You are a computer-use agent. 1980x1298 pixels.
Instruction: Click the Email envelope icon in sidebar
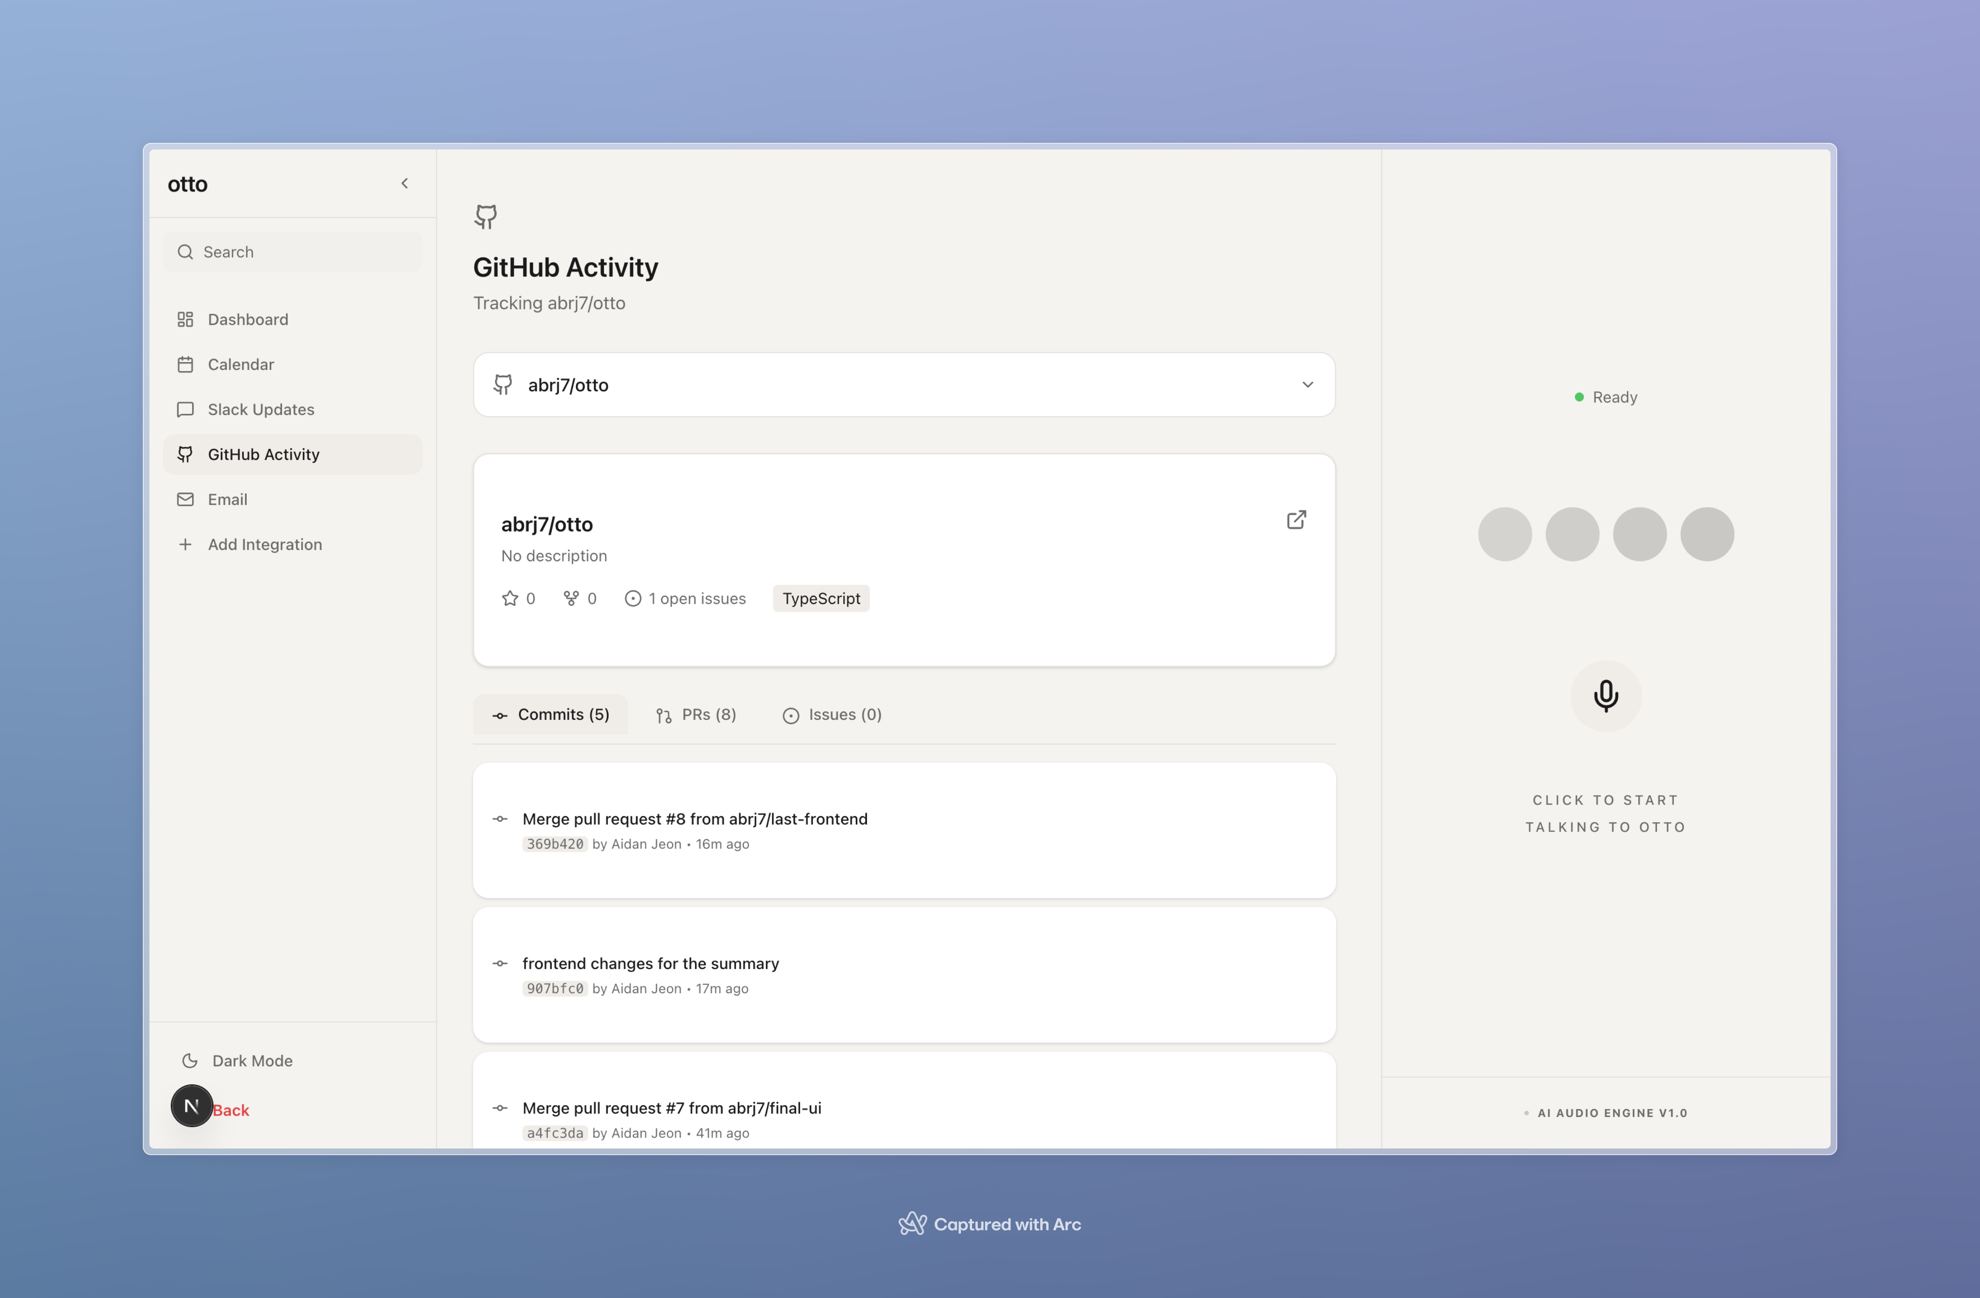tap(186, 499)
